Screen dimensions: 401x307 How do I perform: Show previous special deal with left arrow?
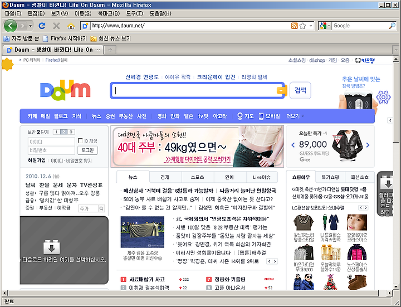(x=293, y=145)
